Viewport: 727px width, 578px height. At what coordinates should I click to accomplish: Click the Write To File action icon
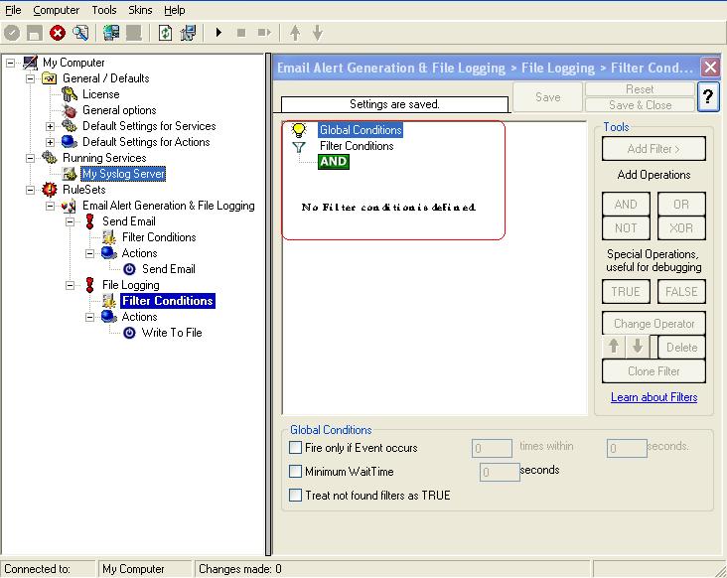129,333
